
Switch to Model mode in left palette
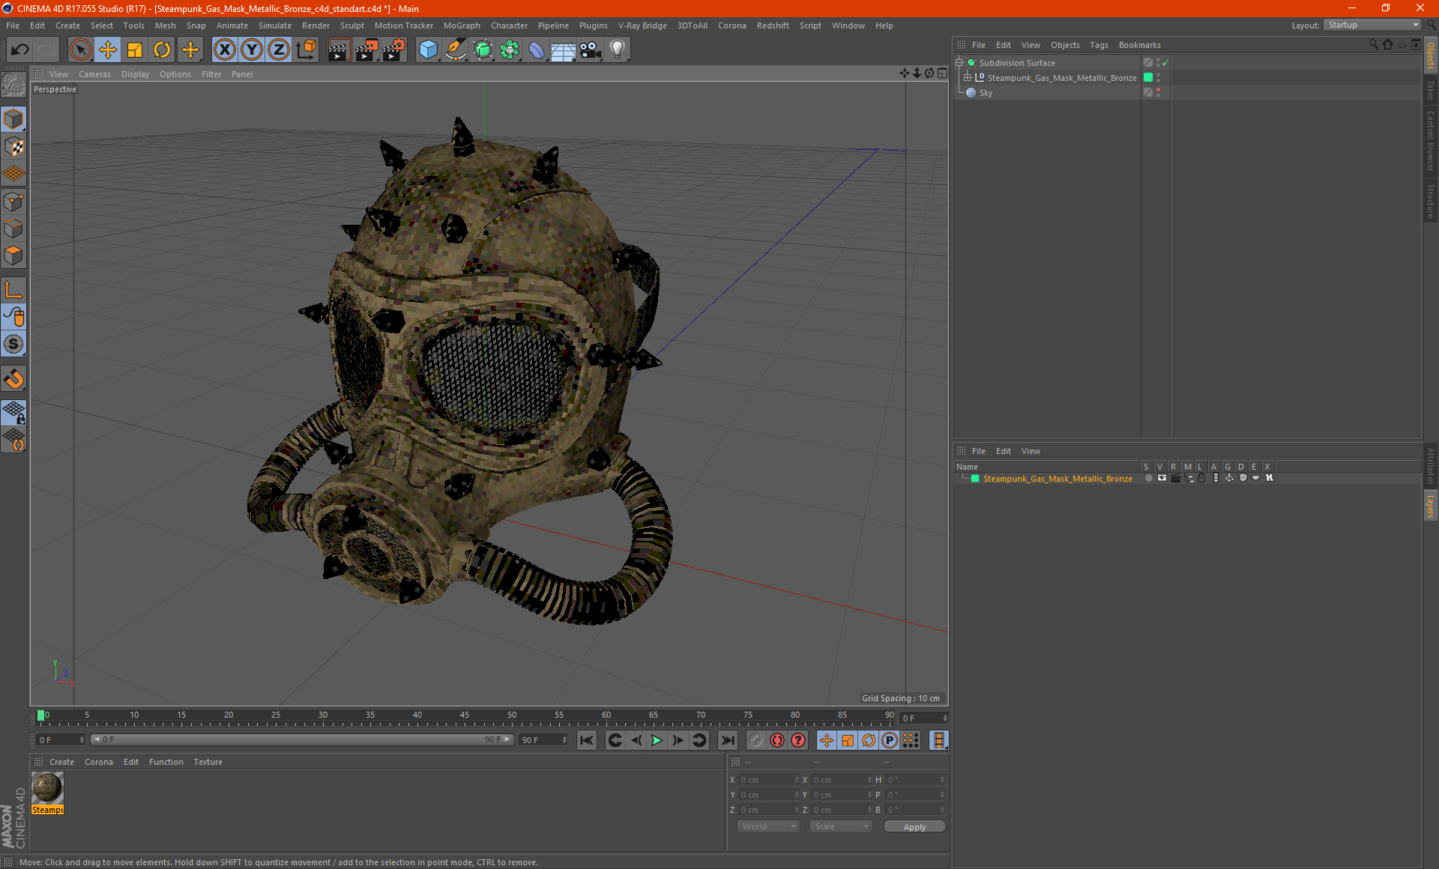coord(13,119)
